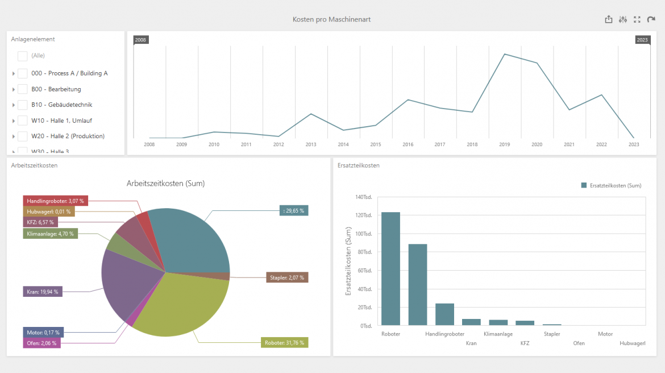Click the export/share icon in the toolbar
The image size is (665, 373).
point(608,19)
